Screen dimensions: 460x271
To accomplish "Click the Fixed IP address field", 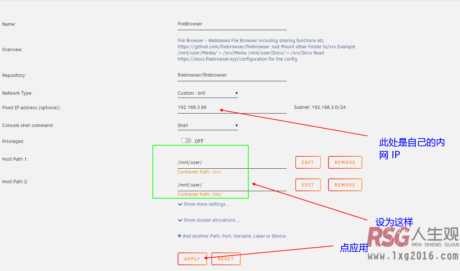I will tap(232, 108).
